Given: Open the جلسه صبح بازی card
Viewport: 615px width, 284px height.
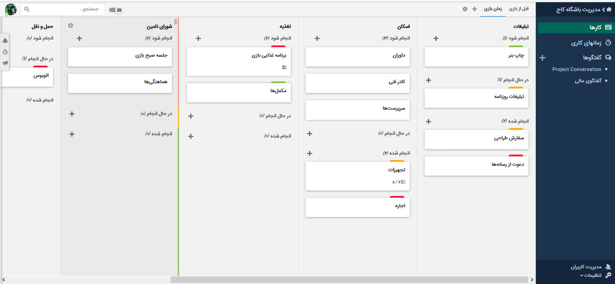Looking at the screenshot, I should click(120, 57).
